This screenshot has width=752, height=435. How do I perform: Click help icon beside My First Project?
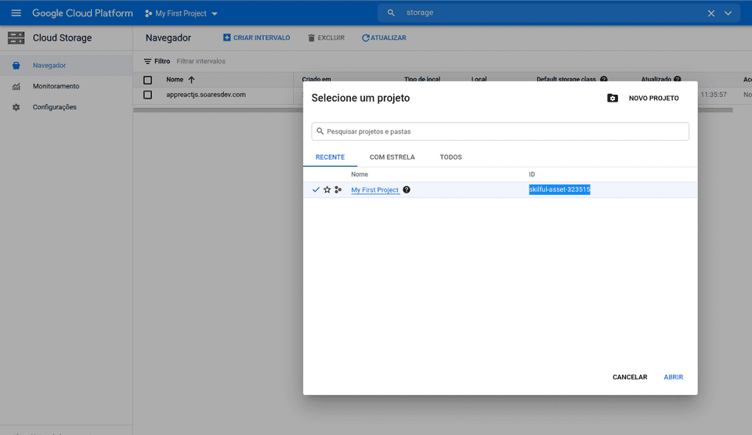pos(407,190)
